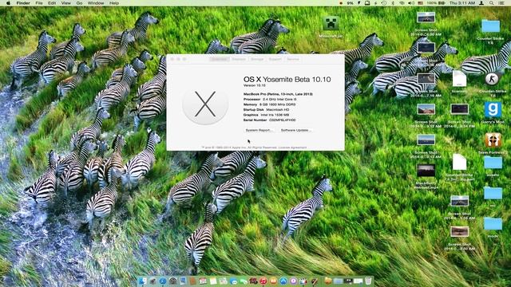Click the Memory 8 GB line

click(x=270, y=104)
